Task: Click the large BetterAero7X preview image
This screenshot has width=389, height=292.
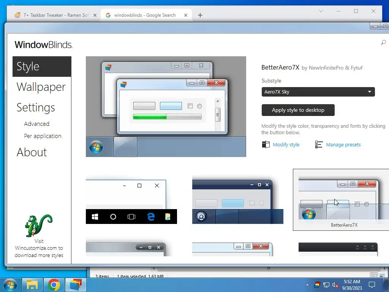Action: [166, 106]
